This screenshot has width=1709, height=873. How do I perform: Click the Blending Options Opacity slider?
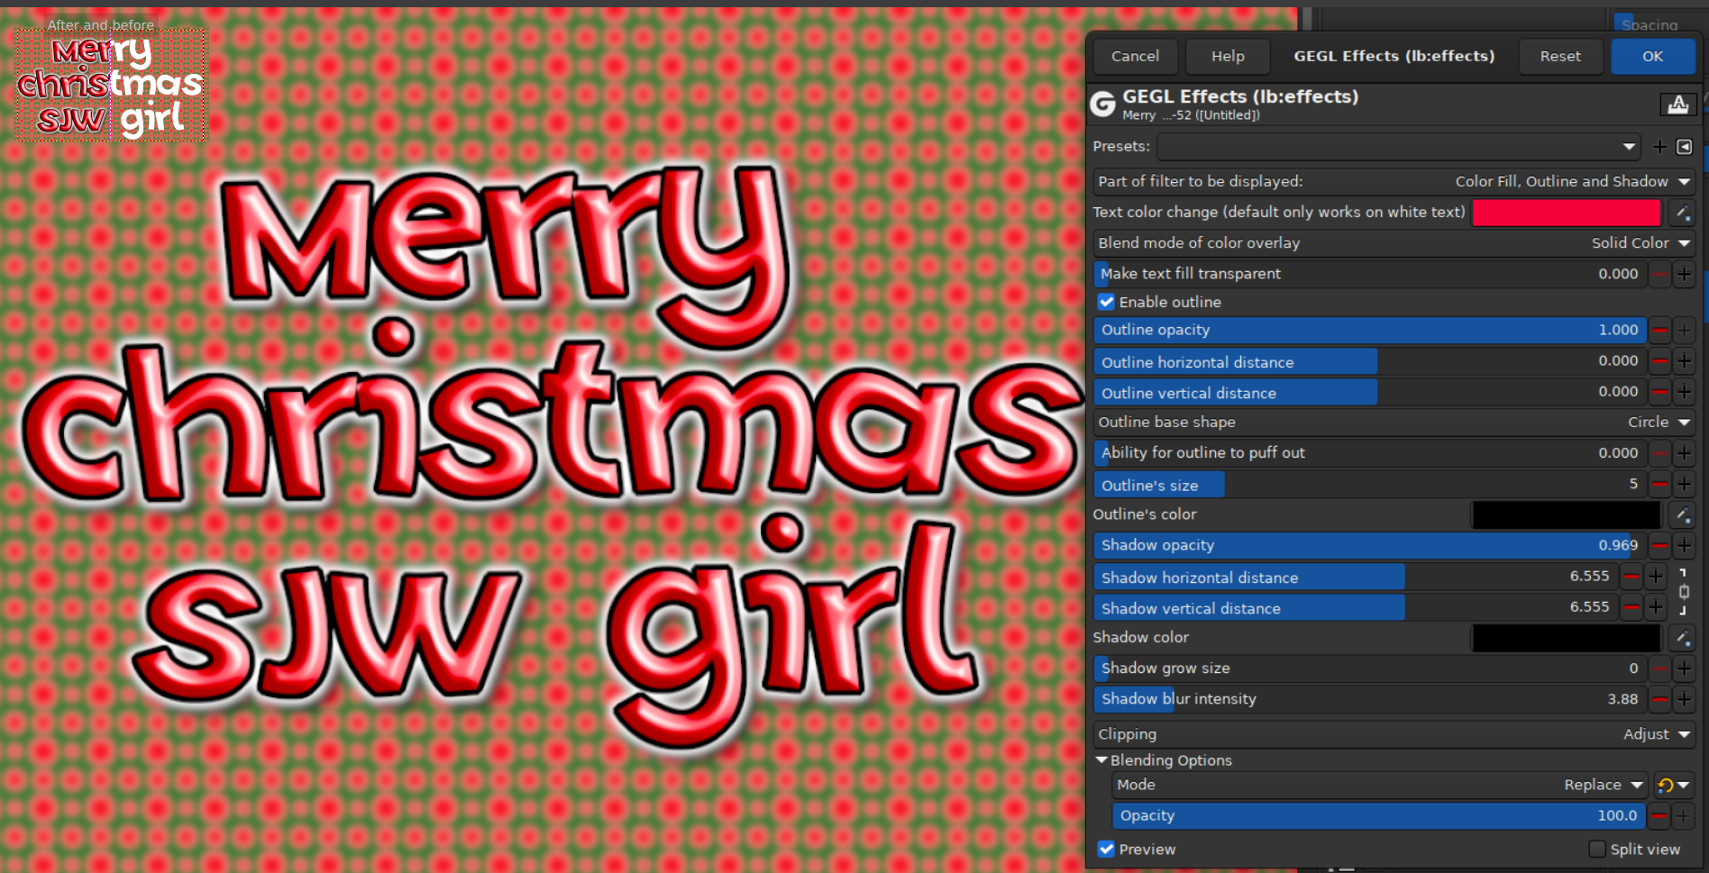coord(1380,816)
